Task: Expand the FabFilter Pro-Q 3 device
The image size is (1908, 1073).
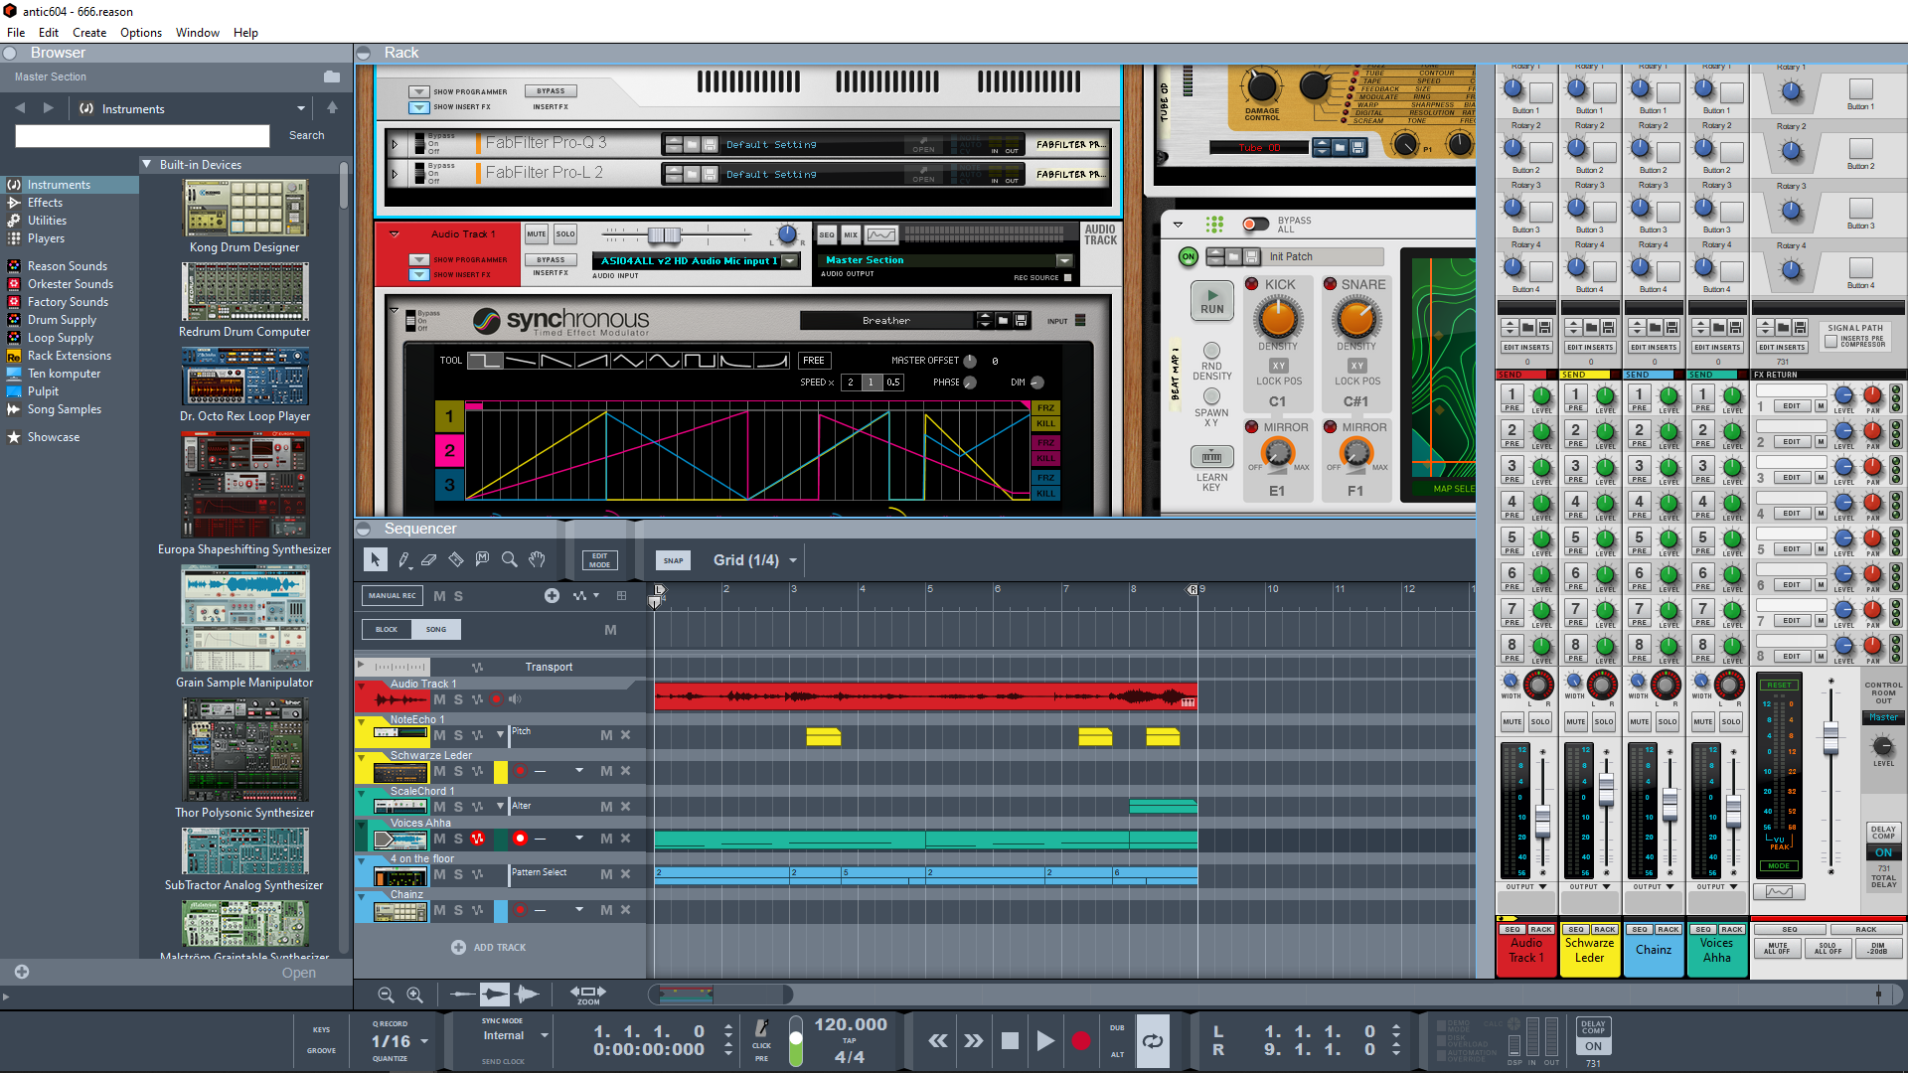Action: point(395,144)
